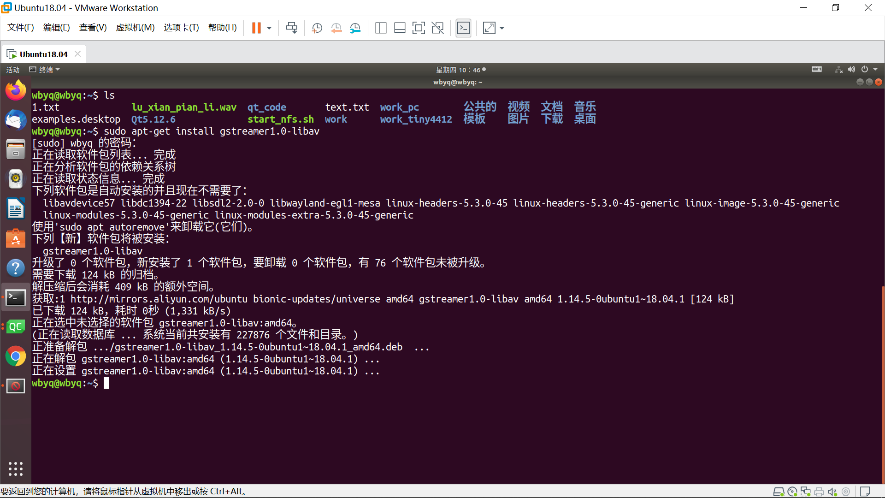Open Google Chrome in the dock
Screen dimensions: 885x498
[x=15, y=356]
